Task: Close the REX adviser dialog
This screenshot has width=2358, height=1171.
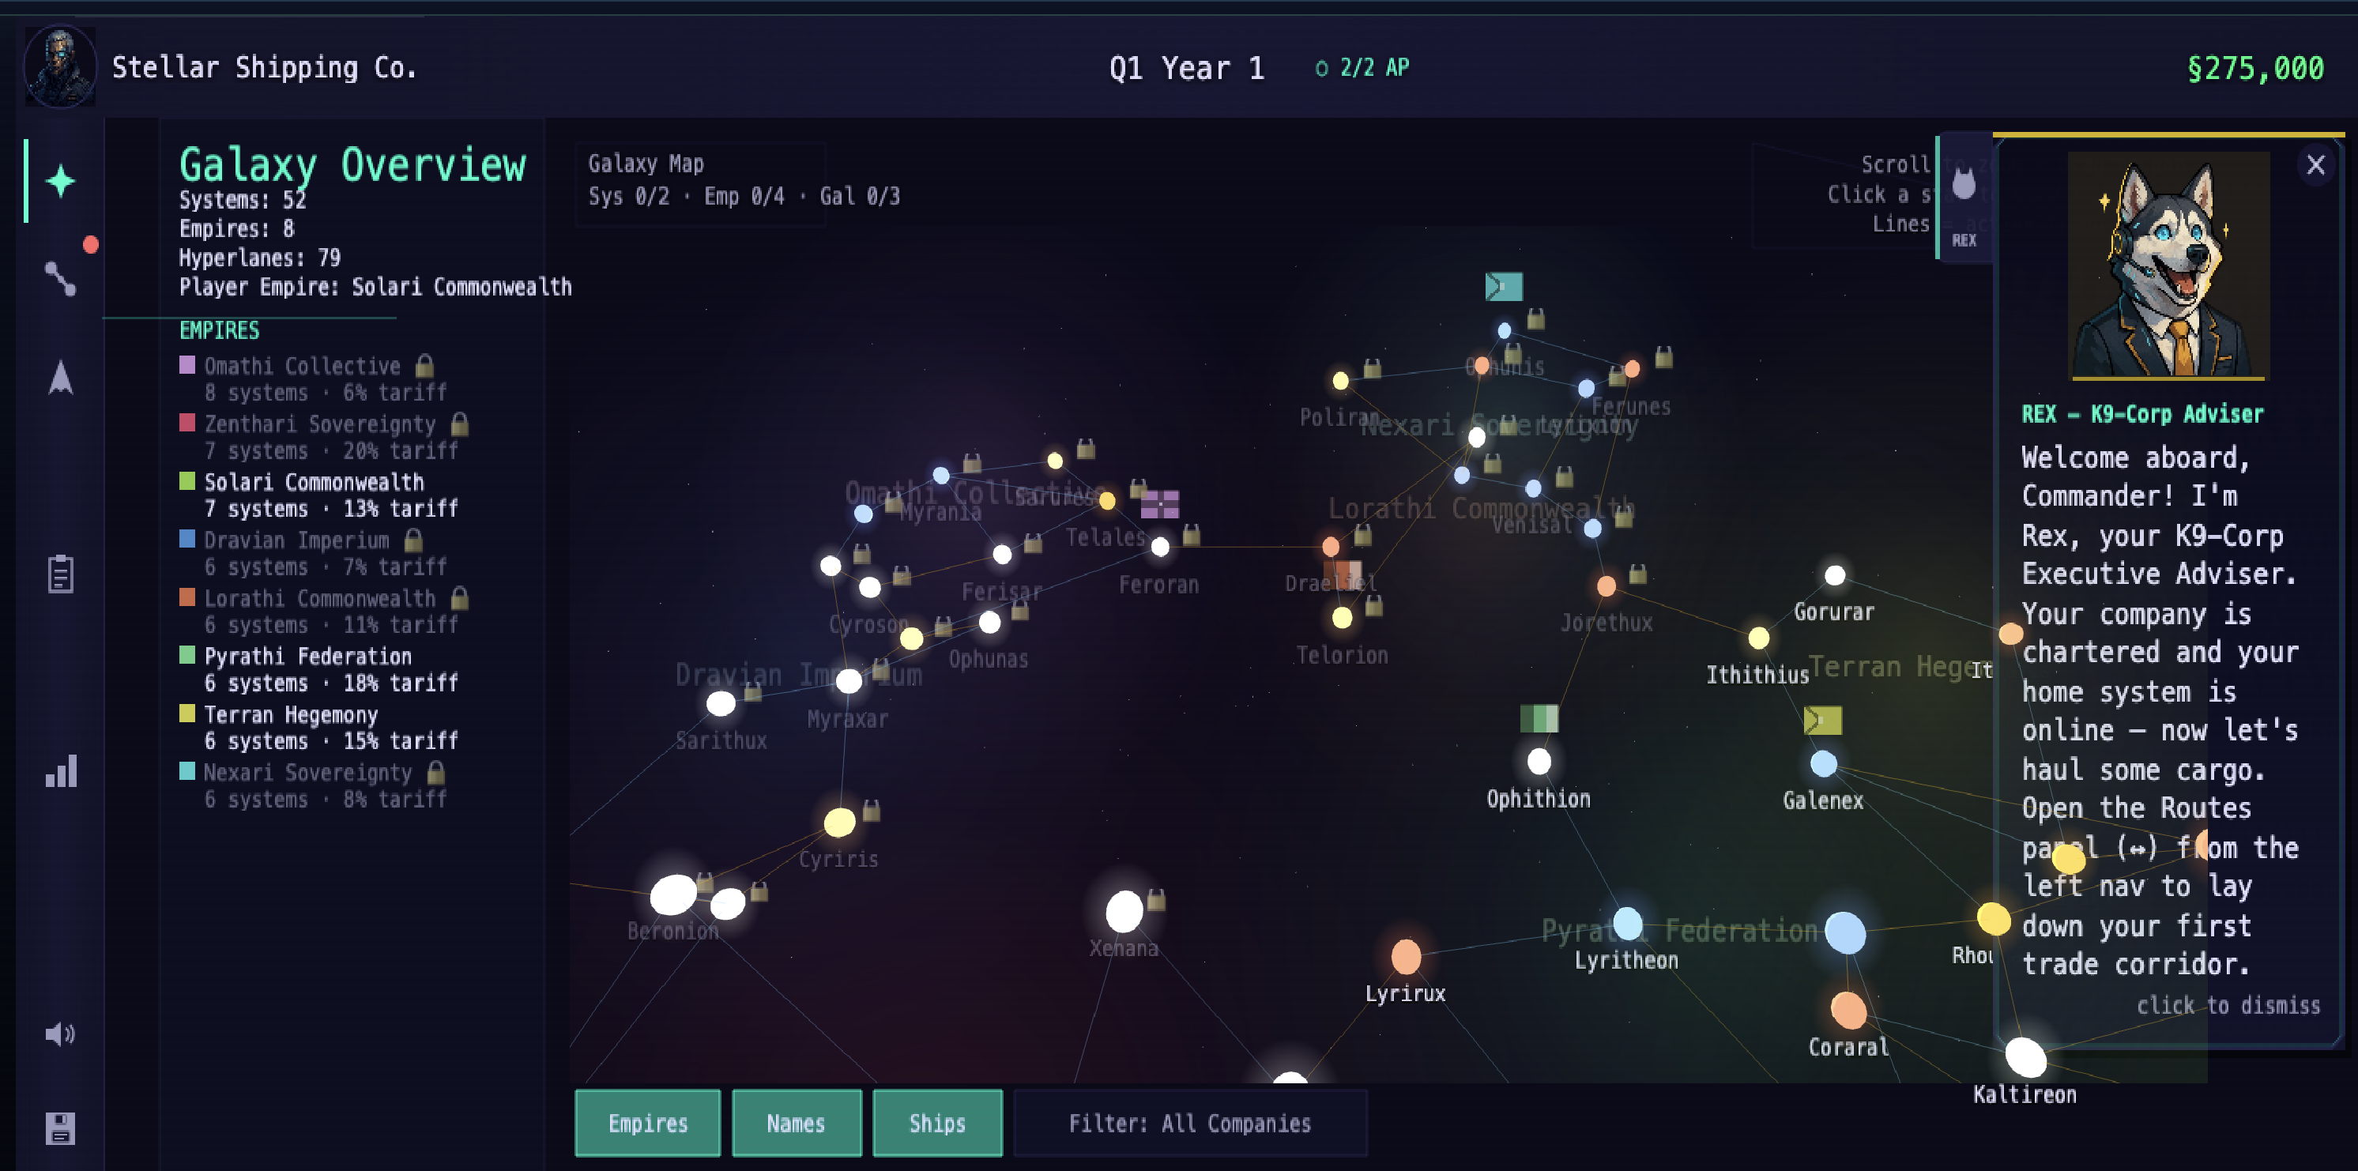Action: click(2316, 165)
